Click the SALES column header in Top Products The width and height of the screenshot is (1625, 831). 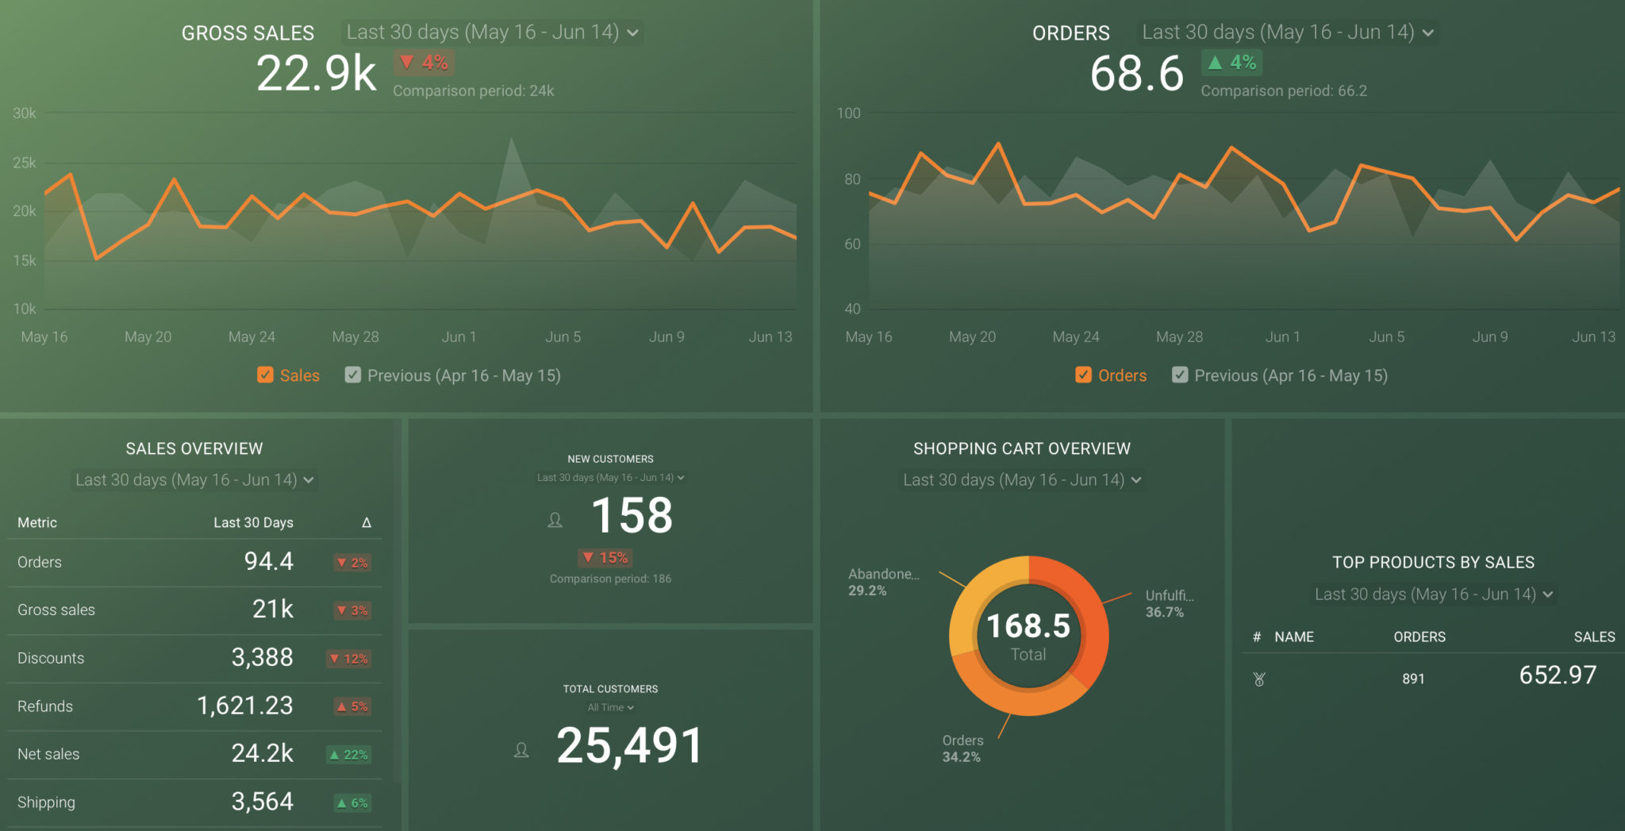[x=1595, y=637]
